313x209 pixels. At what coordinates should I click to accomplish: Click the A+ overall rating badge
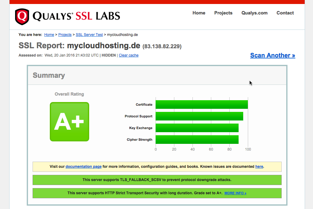[69, 122]
